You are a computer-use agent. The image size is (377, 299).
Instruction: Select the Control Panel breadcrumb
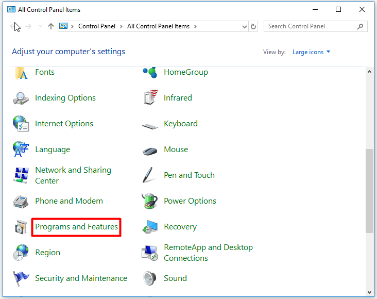(x=97, y=26)
